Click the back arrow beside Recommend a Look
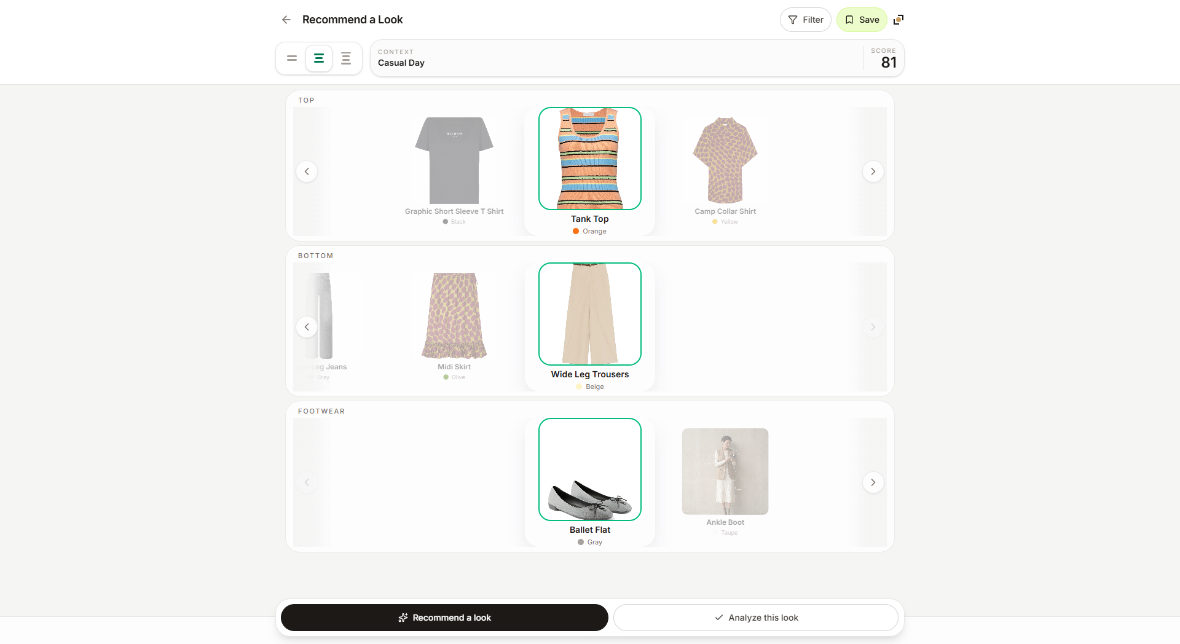 click(286, 20)
